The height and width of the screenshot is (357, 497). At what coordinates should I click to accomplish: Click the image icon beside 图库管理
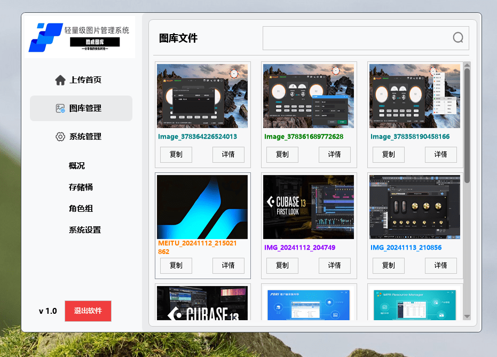coord(60,108)
